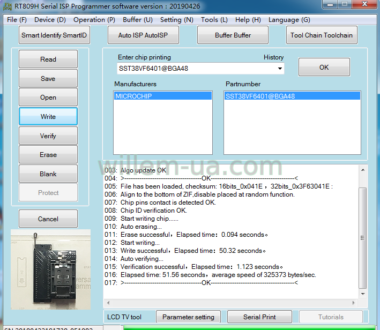Open the Device (D) menu
380x330 pixels.
point(50,20)
